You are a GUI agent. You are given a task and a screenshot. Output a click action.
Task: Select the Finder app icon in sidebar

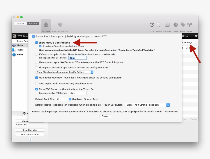pyautogui.click(x=14, y=50)
